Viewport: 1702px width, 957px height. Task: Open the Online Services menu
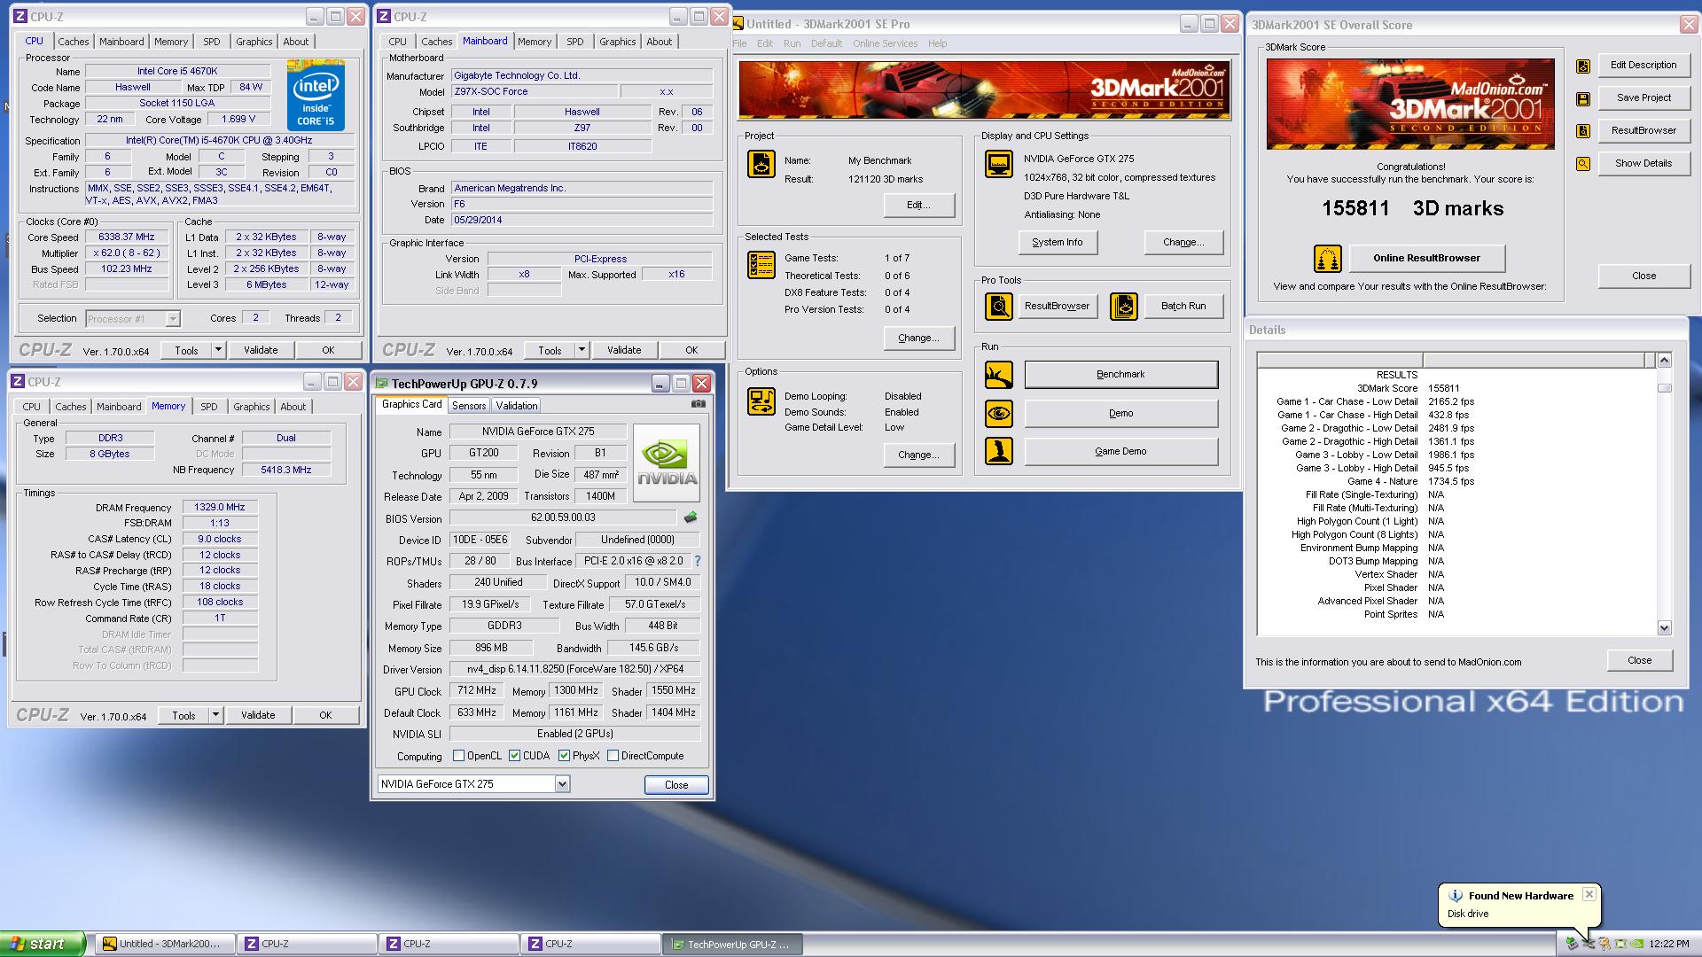886,43
